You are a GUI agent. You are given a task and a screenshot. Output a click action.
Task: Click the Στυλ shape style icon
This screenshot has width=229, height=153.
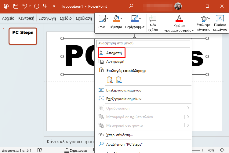coord(102,19)
